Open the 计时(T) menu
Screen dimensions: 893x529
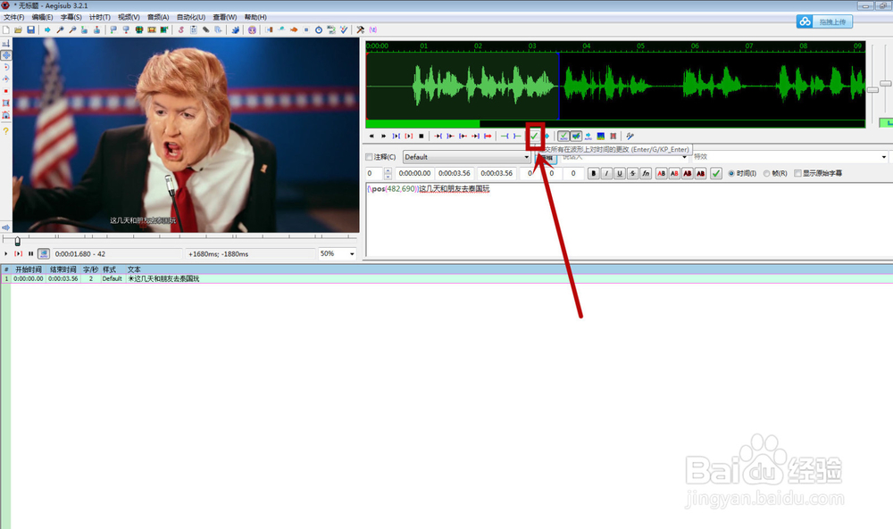pos(100,17)
